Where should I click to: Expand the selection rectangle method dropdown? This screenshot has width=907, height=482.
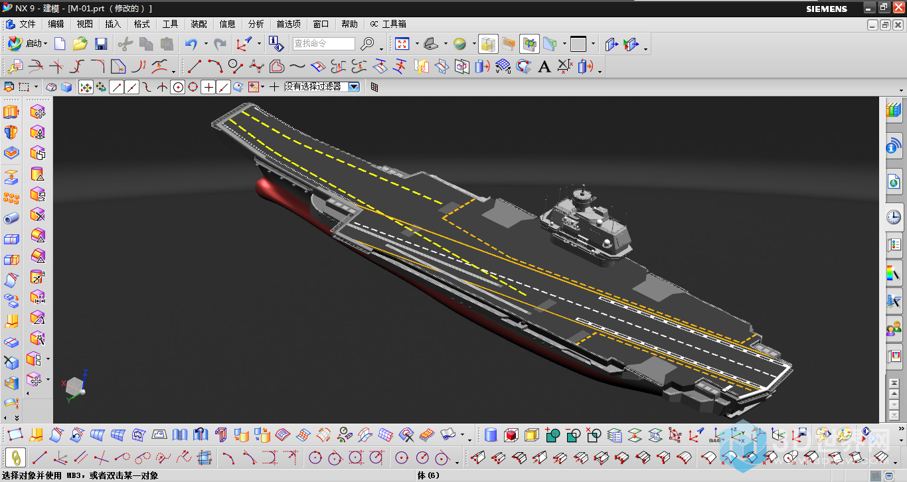tap(36, 87)
